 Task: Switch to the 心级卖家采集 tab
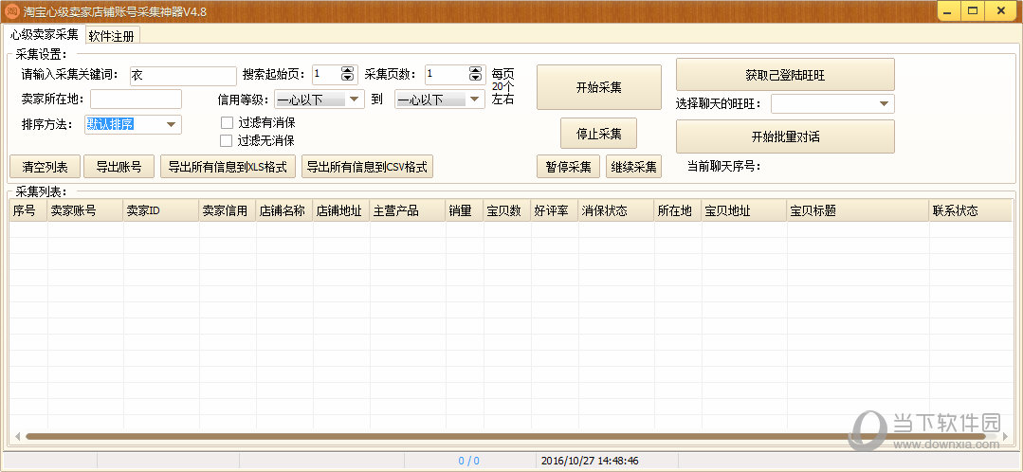[x=44, y=35]
